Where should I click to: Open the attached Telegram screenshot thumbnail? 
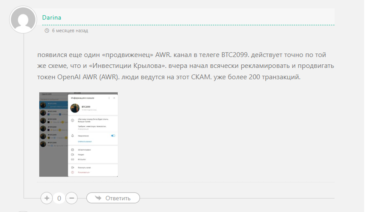78,135
